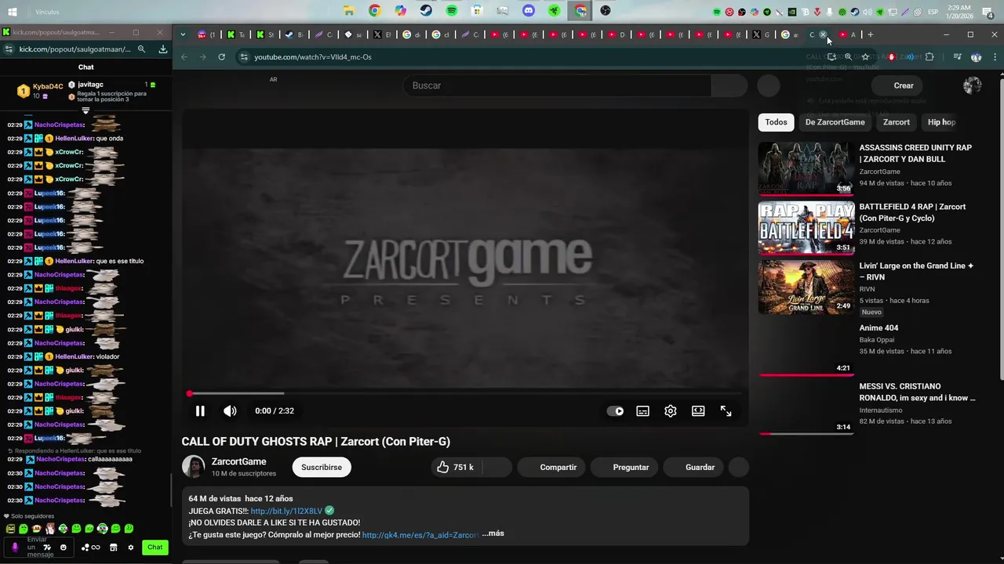Click the zoom magnifier in the Kick popout bar

click(141, 49)
